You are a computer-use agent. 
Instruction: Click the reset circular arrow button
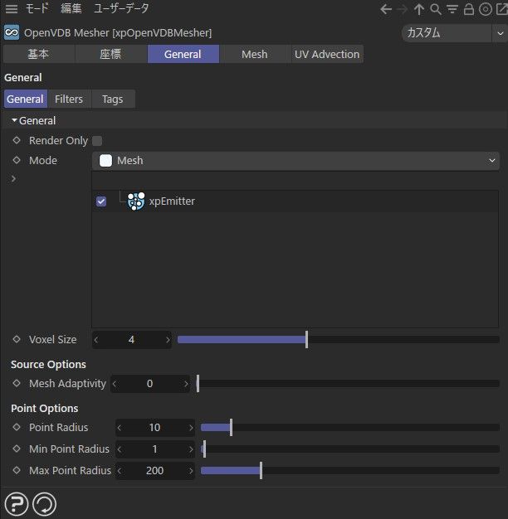coord(44,504)
